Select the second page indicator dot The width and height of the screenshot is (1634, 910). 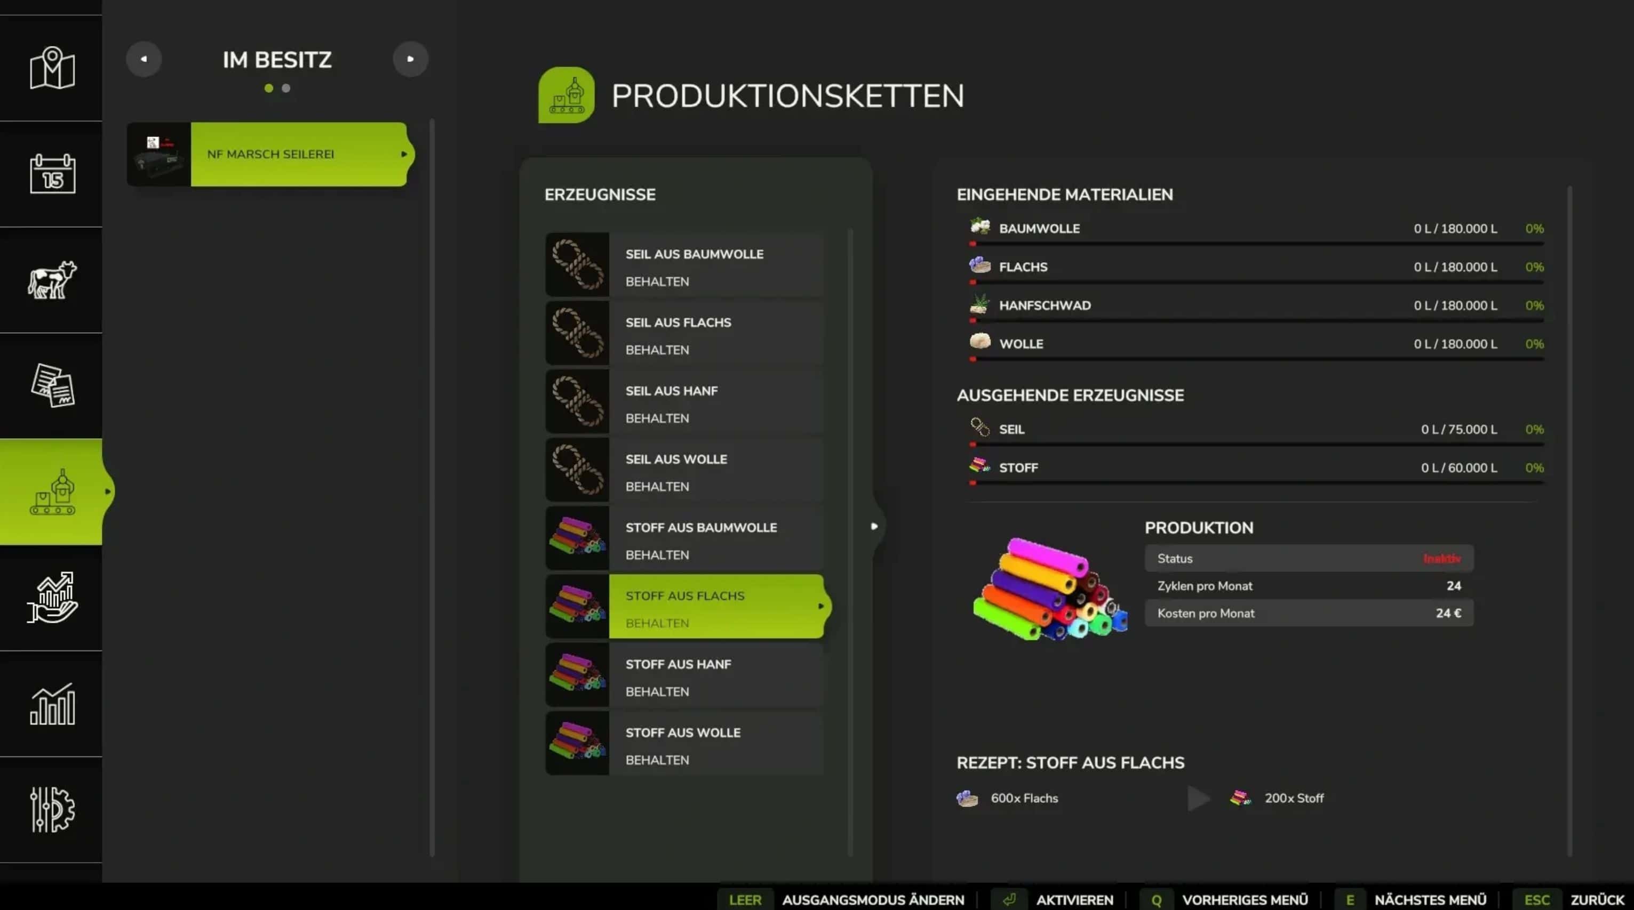point(286,88)
